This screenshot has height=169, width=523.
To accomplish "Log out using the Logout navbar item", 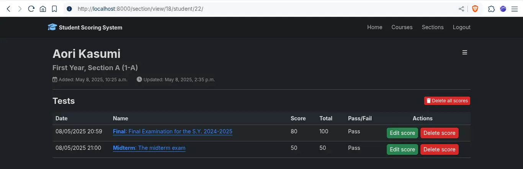I will pos(462,27).
